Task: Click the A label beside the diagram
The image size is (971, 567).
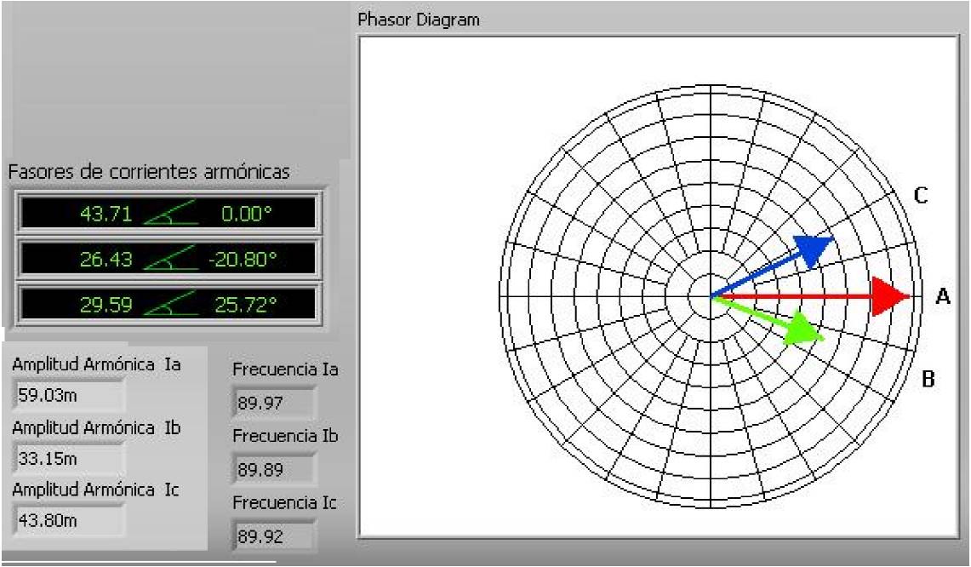Action: tap(941, 296)
